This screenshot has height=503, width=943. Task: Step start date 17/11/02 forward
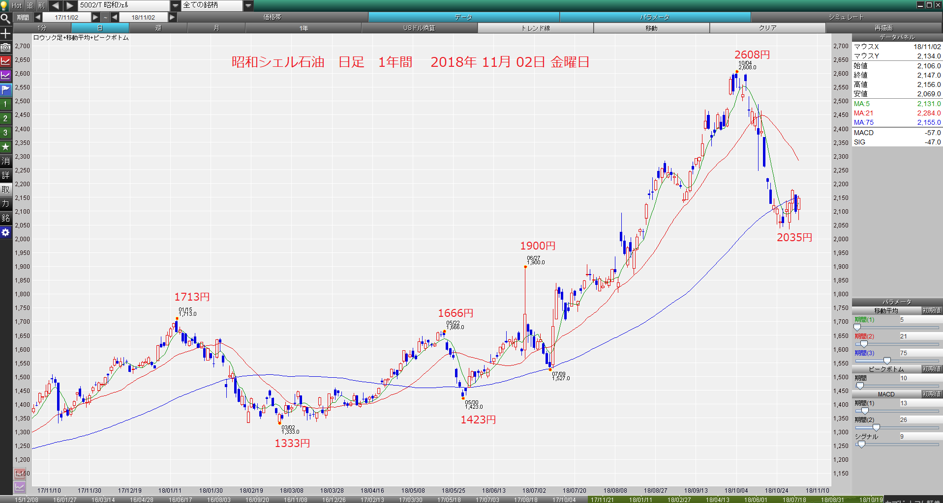(x=95, y=17)
